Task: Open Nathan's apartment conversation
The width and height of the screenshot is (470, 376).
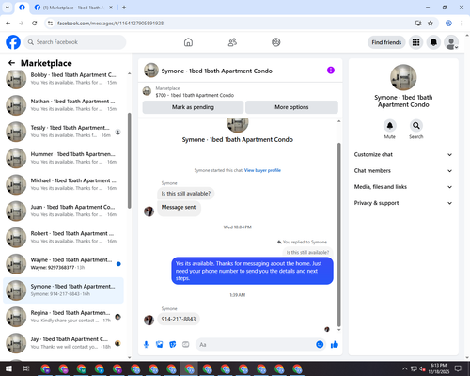Action: pyautogui.click(x=63, y=105)
